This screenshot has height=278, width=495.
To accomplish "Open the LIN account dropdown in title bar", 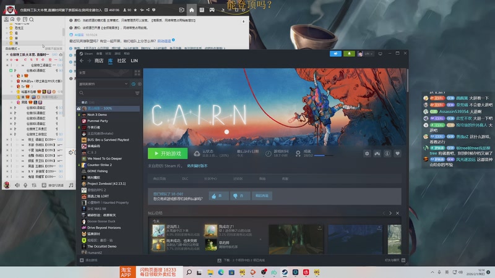I will 365,54.
